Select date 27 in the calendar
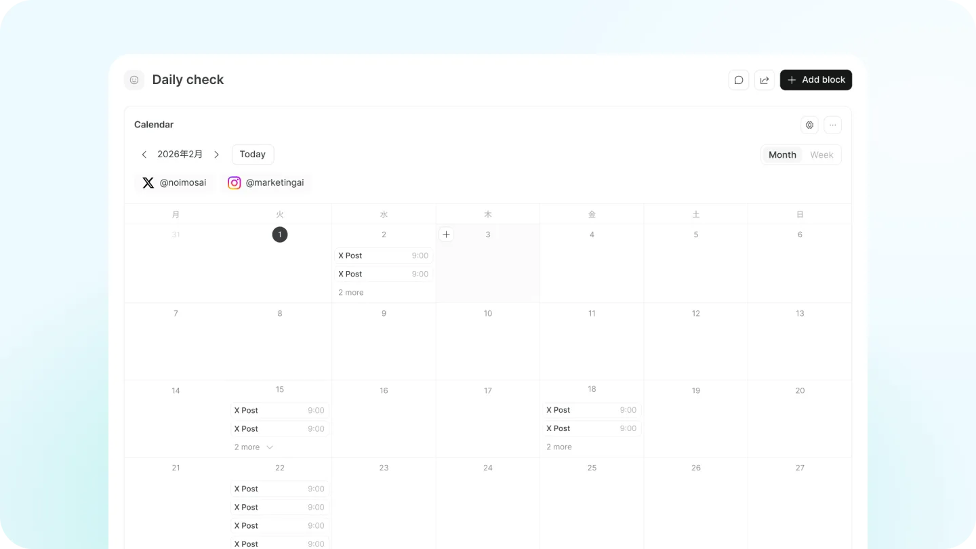 click(800, 468)
